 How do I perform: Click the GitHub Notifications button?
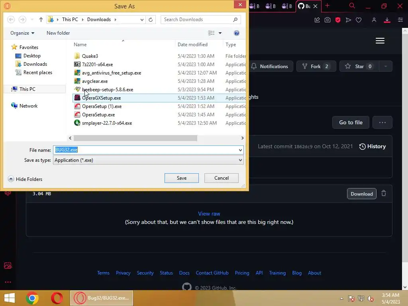(271, 67)
